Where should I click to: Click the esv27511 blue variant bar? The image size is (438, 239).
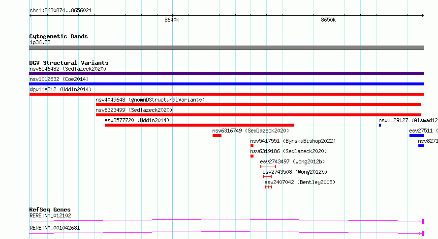click(x=417, y=135)
